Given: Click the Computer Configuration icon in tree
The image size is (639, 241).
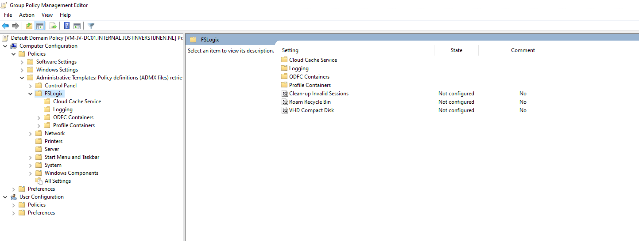Looking at the screenshot, I should 14,46.
